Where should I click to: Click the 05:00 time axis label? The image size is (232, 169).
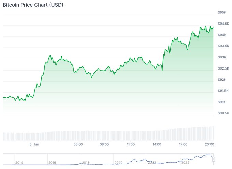pos(78,144)
